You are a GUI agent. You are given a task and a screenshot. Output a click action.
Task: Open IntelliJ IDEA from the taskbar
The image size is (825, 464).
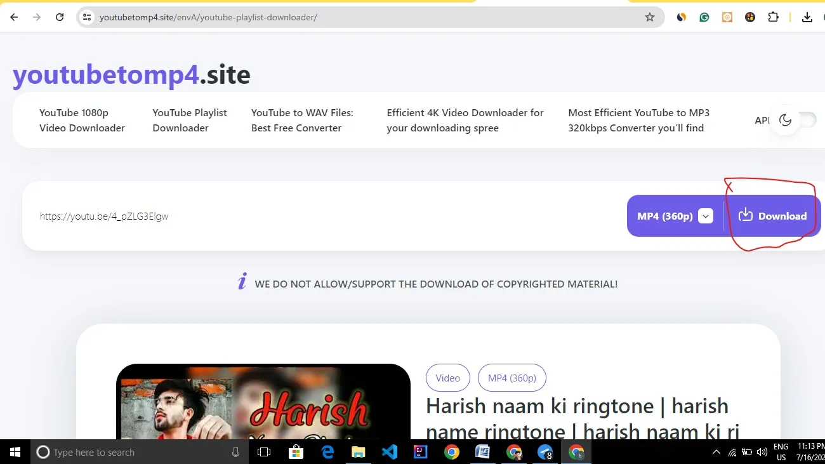[420, 452]
